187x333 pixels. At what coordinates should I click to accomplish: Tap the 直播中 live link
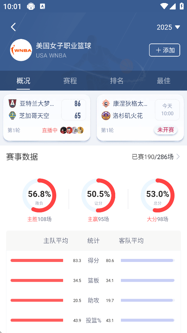tap(49, 130)
